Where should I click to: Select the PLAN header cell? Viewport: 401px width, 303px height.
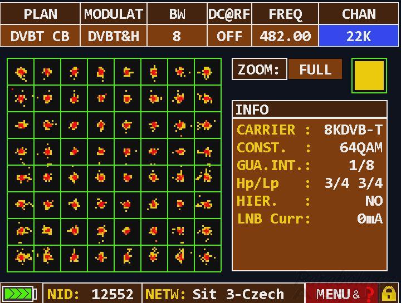pos(40,14)
